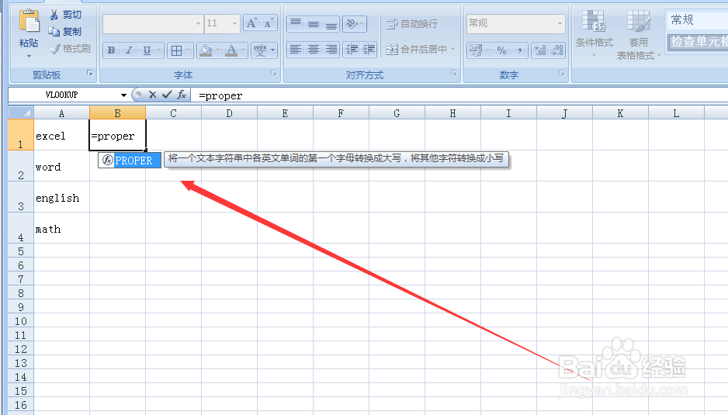
Task: Toggle Italic formatting
Action: click(x=129, y=50)
